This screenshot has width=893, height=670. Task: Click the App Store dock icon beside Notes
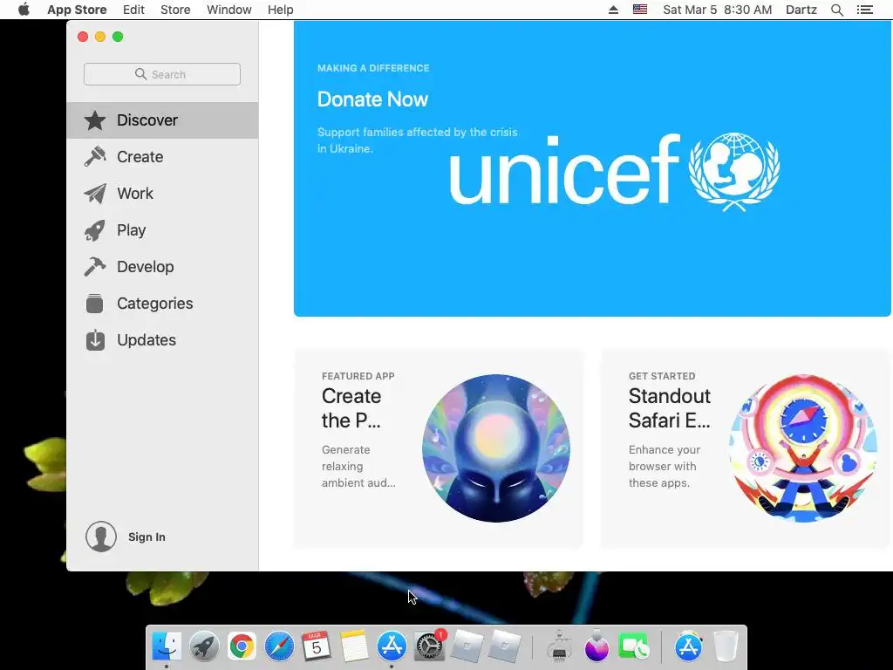[x=392, y=646]
